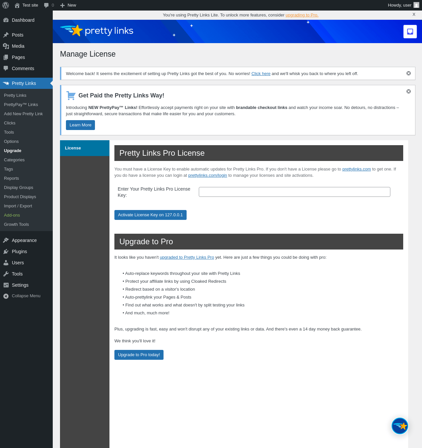Click the Collapse Menu label
The height and width of the screenshot is (448, 422).
26,296
